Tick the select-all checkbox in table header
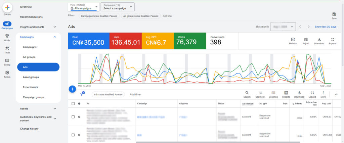The width and height of the screenshot is (344, 143). [73, 104]
